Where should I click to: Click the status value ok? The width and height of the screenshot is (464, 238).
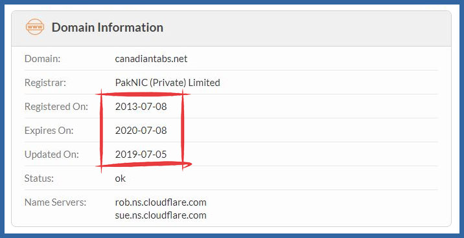click(x=120, y=178)
